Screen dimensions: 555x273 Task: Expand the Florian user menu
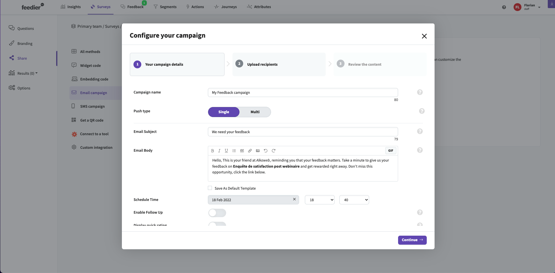click(539, 8)
